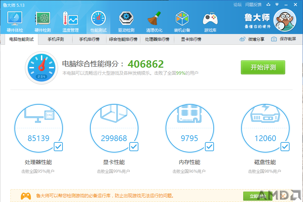The width and height of the screenshot is (303, 202).
Task: Open the 硬件体检 hardware checkup section
Action: click(15, 22)
